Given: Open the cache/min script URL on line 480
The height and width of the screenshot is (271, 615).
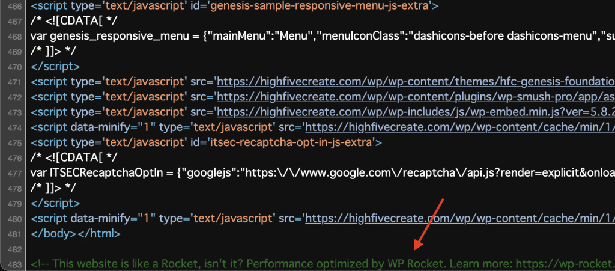Looking at the screenshot, I should (x=460, y=219).
